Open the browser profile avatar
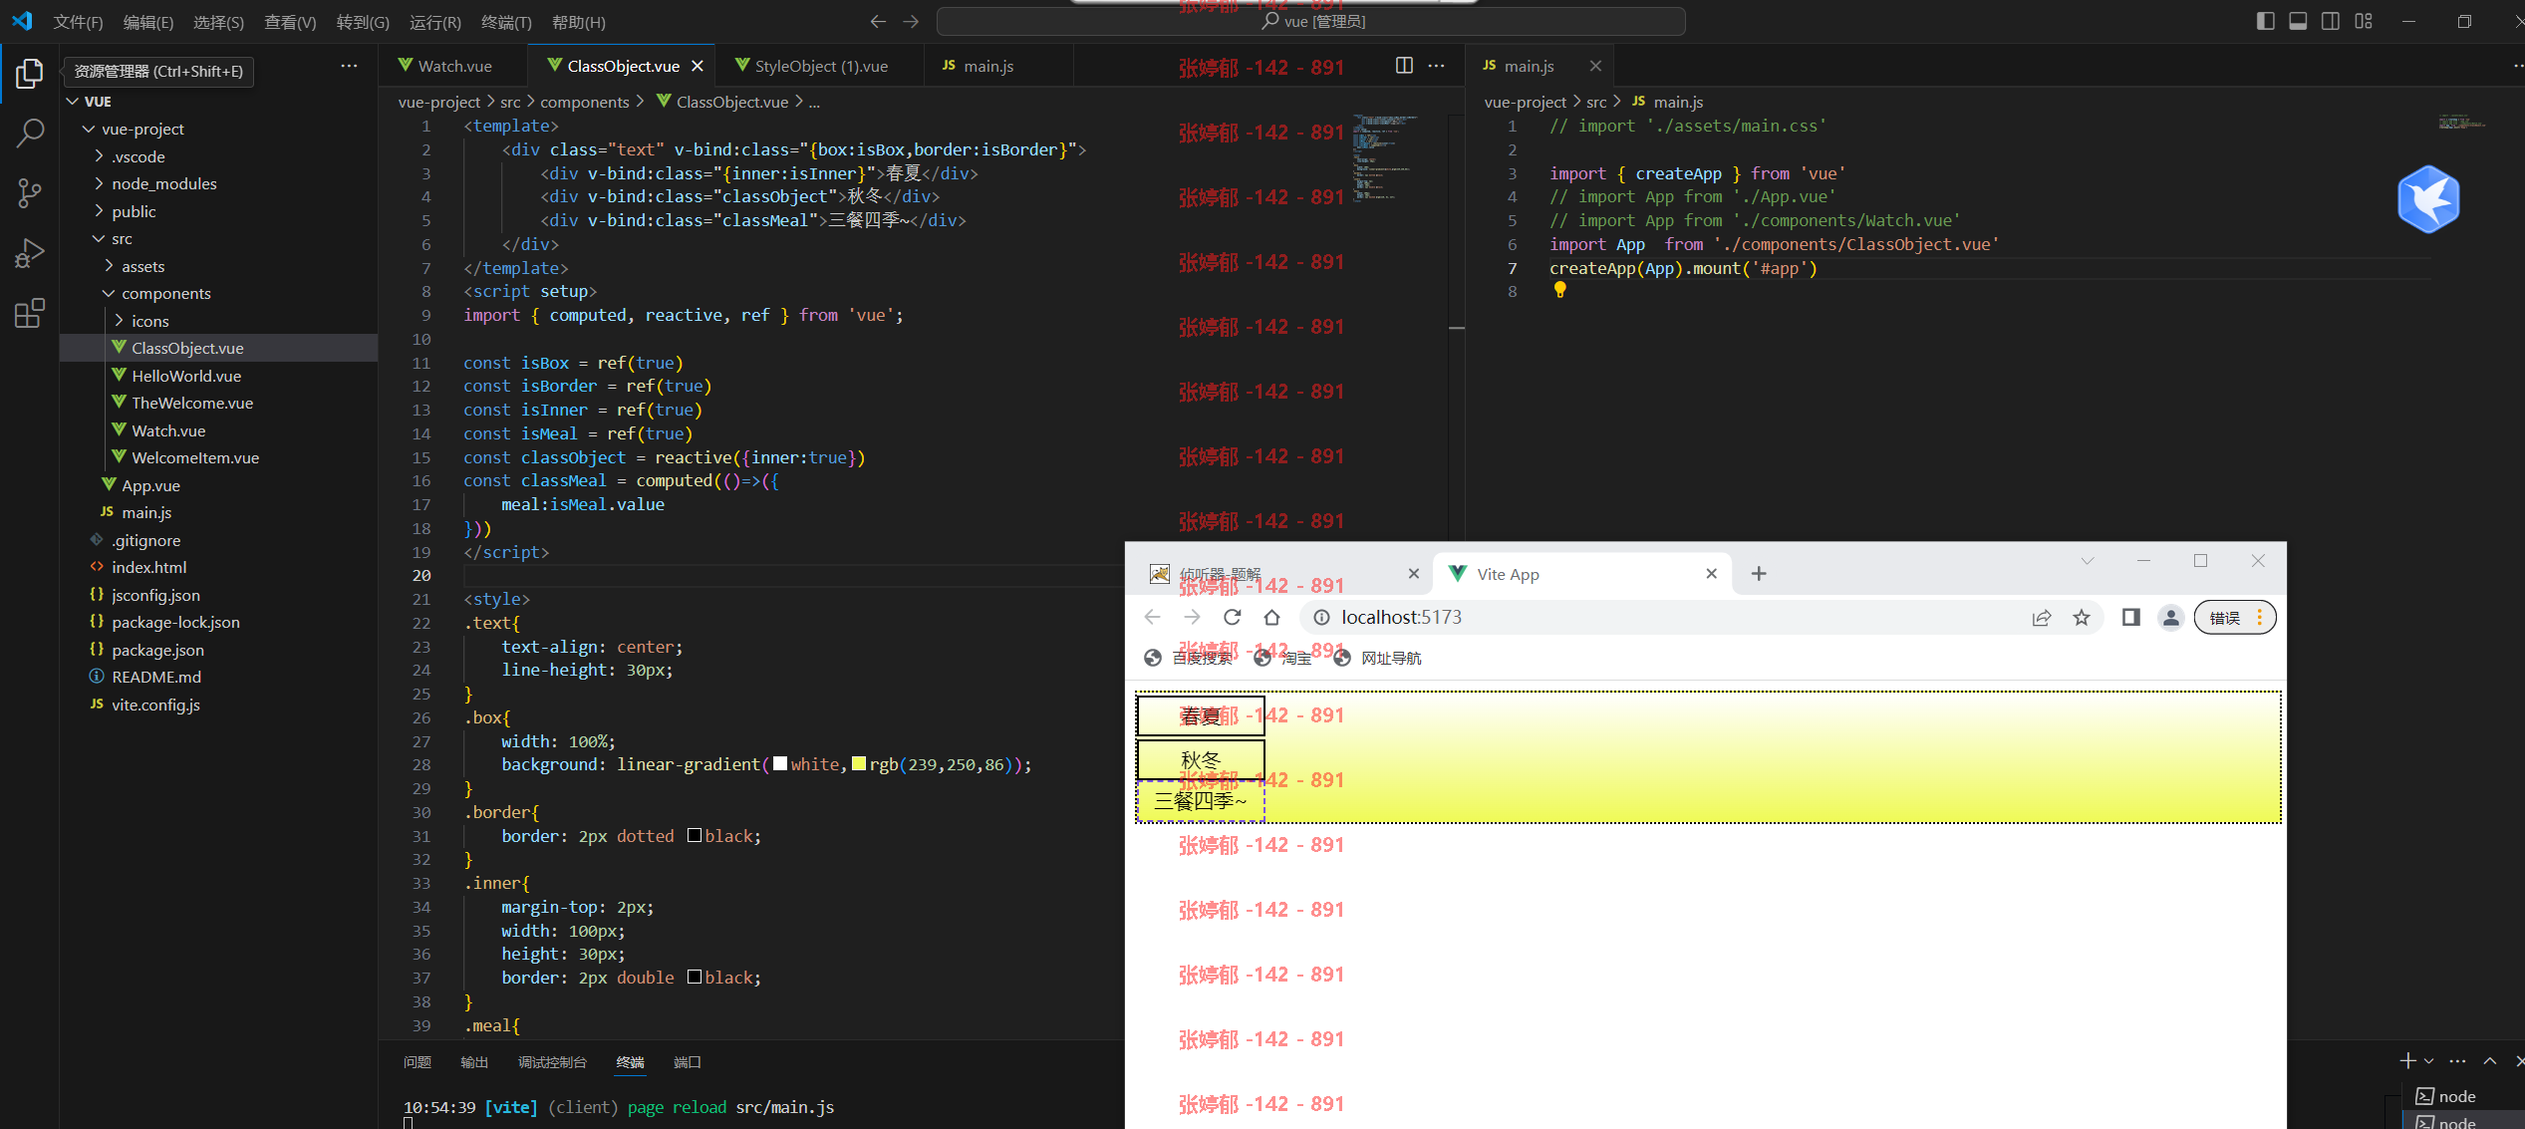This screenshot has height=1129, width=2525. point(2170,618)
